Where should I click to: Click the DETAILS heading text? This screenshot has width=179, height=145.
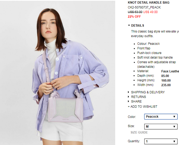(137, 26)
